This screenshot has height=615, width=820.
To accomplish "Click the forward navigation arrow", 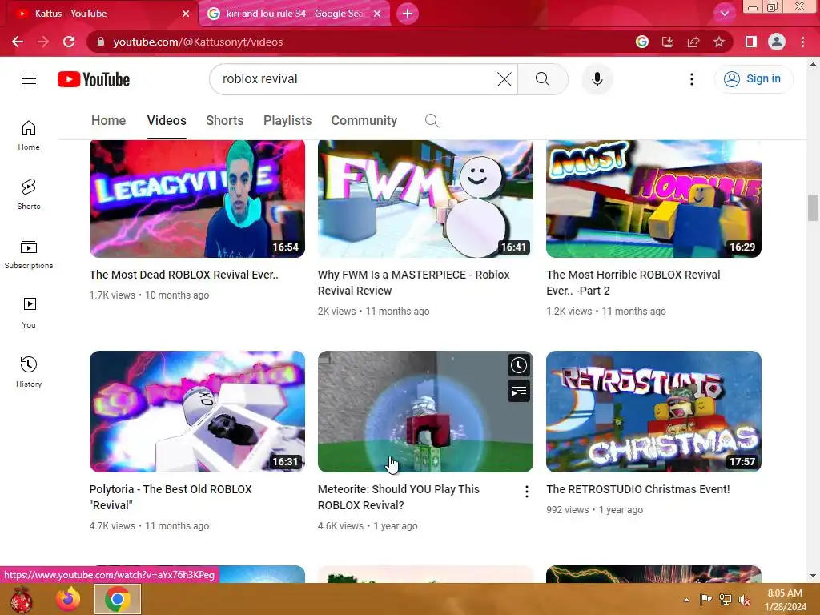I will (43, 42).
